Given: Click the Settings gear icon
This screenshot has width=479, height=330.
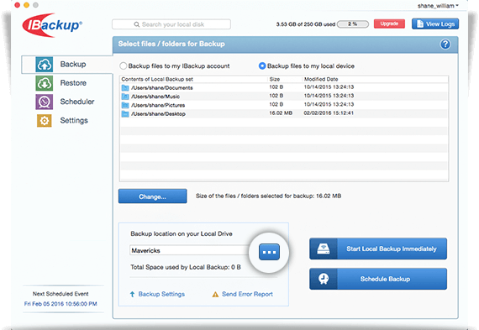Looking at the screenshot, I should (x=45, y=121).
